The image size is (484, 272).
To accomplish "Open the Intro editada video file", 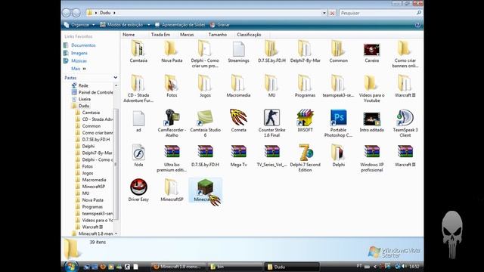I will tap(371, 119).
